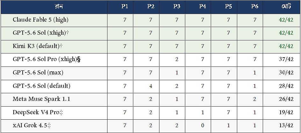
Task: Select the xAI Grok 4.5 row label
Action: (x=32, y=126)
